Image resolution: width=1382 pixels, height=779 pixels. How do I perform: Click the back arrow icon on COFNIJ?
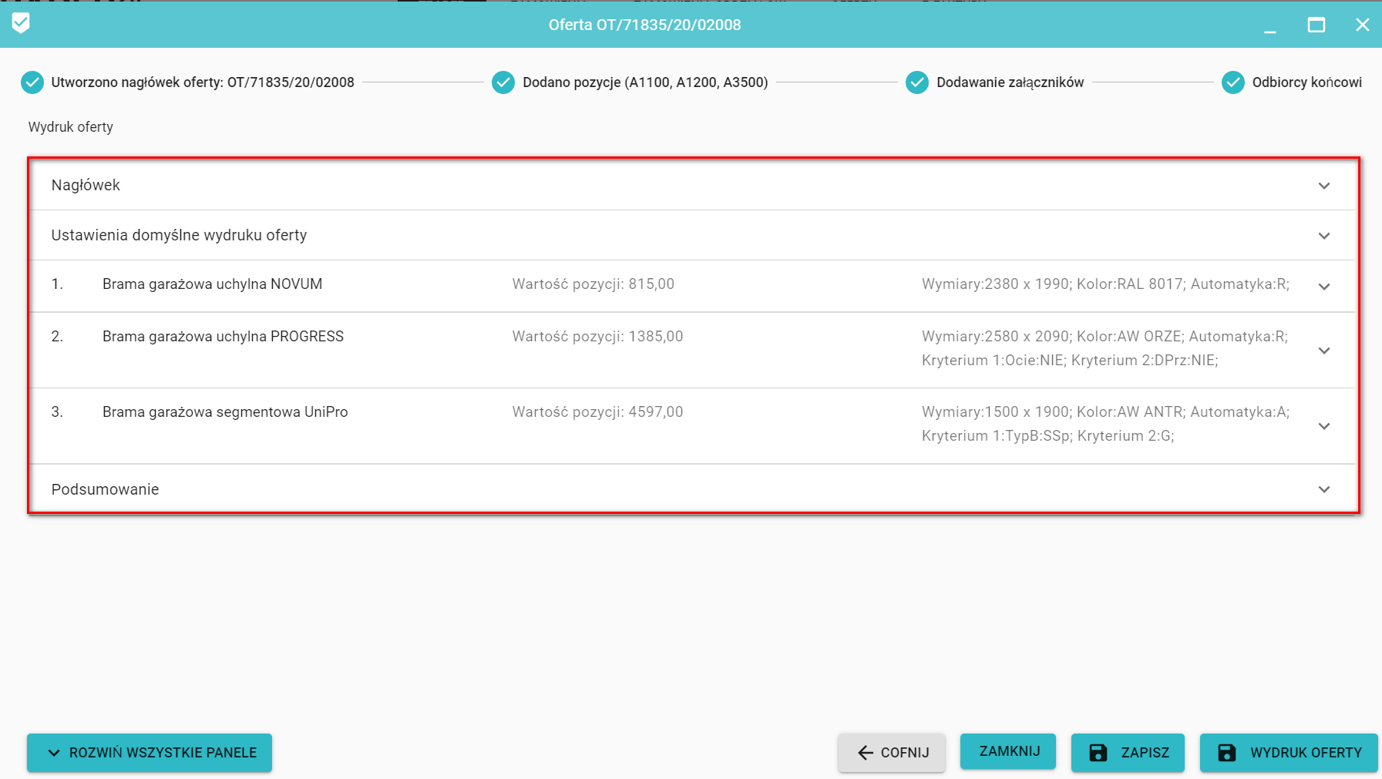[x=866, y=753]
